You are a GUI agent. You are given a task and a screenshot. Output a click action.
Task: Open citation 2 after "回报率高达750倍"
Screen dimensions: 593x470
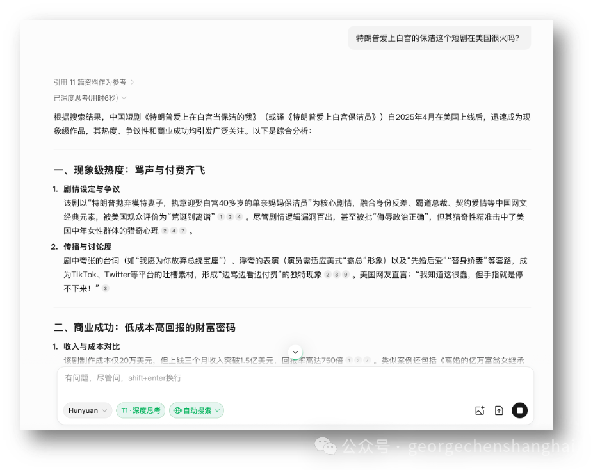(358, 361)
